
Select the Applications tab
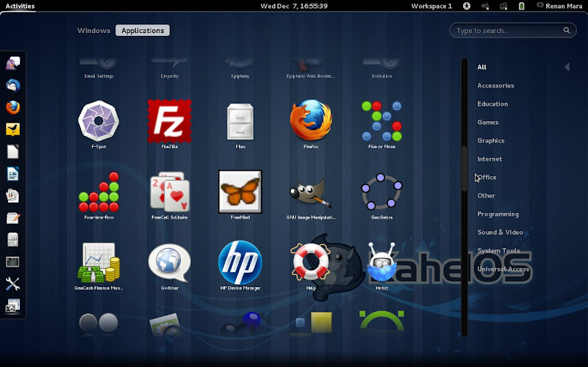(x=143, y=30)
